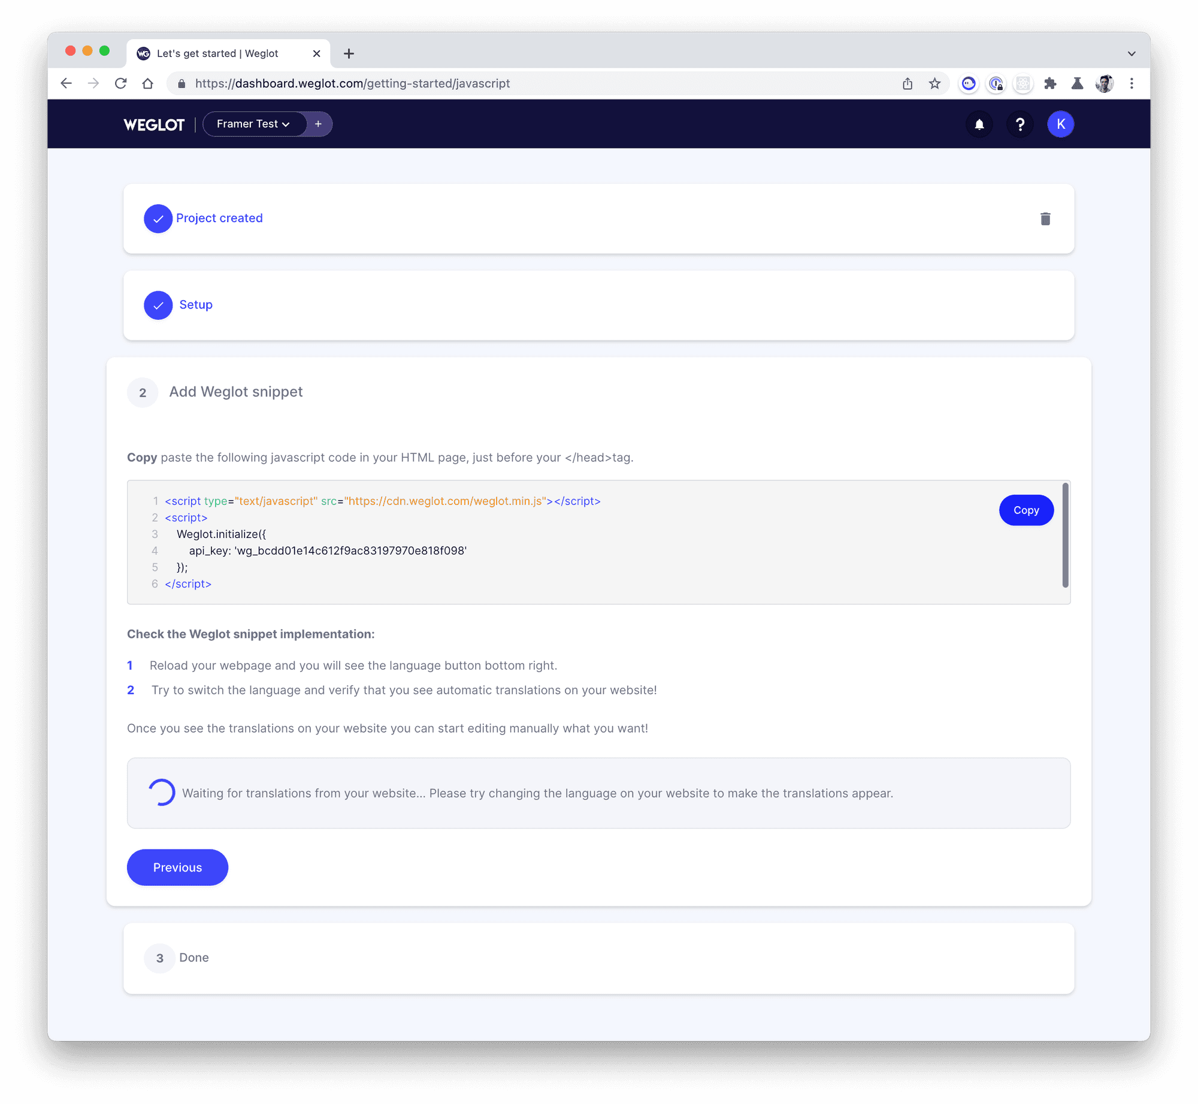Image resolution: width=1198 pixels, height=1104 pixels.
Task: Click the Copy button for the snippet
Action: pyautogui.click(x=1026, y=510)
